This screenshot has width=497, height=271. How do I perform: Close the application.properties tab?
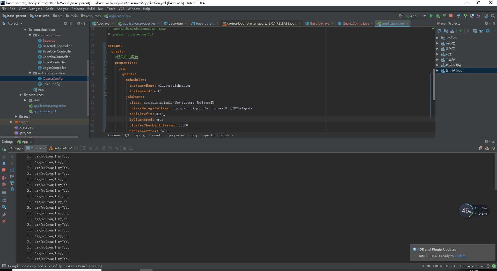(x=158, y=24)
